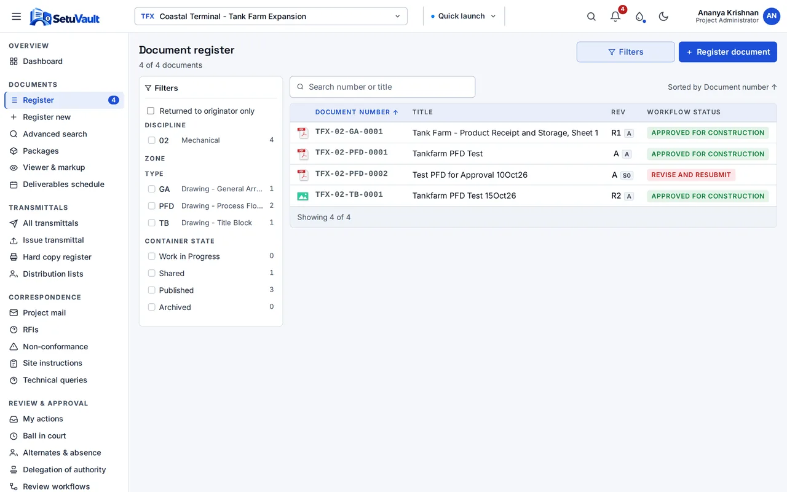Check the GA drawing type filter
This screenshot has width=787, height=492.
tap(151, 189)
